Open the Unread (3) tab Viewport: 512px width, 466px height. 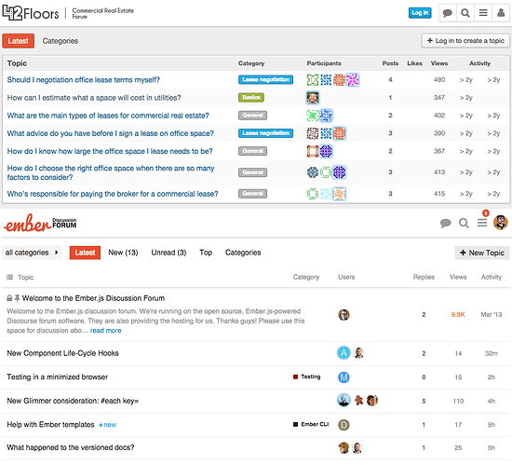click(x=168, y=253)
